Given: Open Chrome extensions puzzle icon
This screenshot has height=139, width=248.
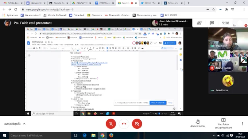Looking at the screenshot, I should 226,9.
